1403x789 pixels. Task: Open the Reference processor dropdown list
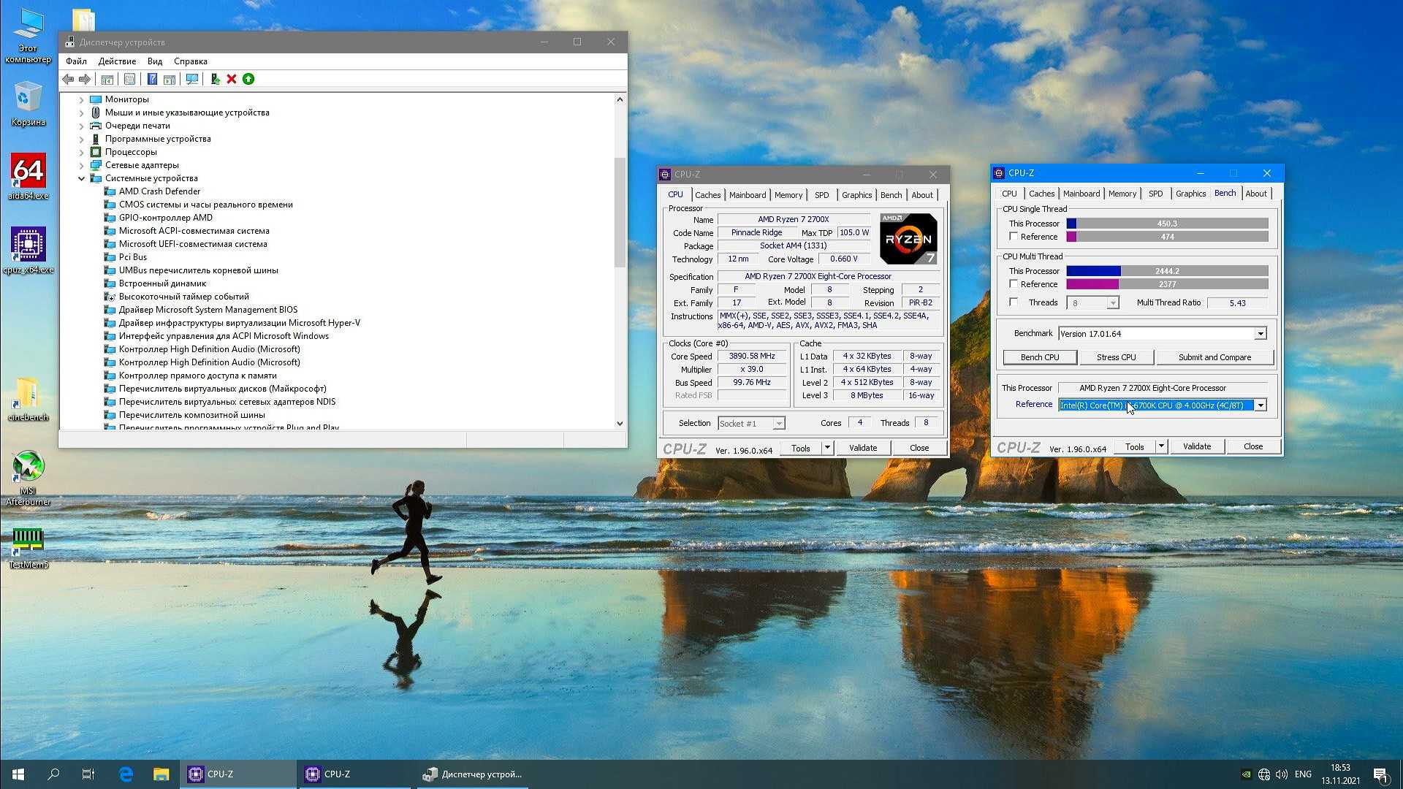click(1261, 405)
